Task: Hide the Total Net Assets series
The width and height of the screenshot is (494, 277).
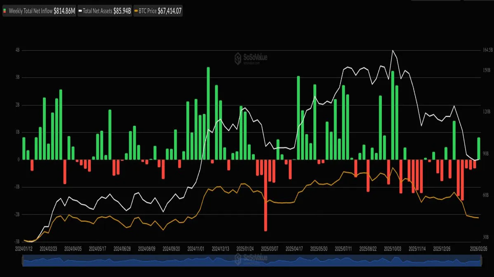Action: 106,12
